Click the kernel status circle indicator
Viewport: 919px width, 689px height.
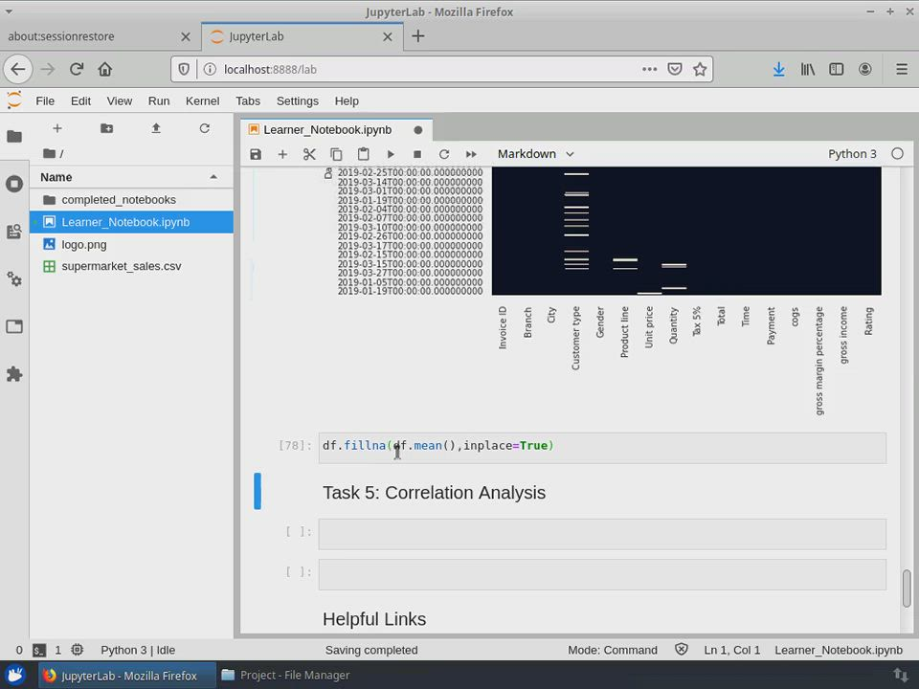897,153
